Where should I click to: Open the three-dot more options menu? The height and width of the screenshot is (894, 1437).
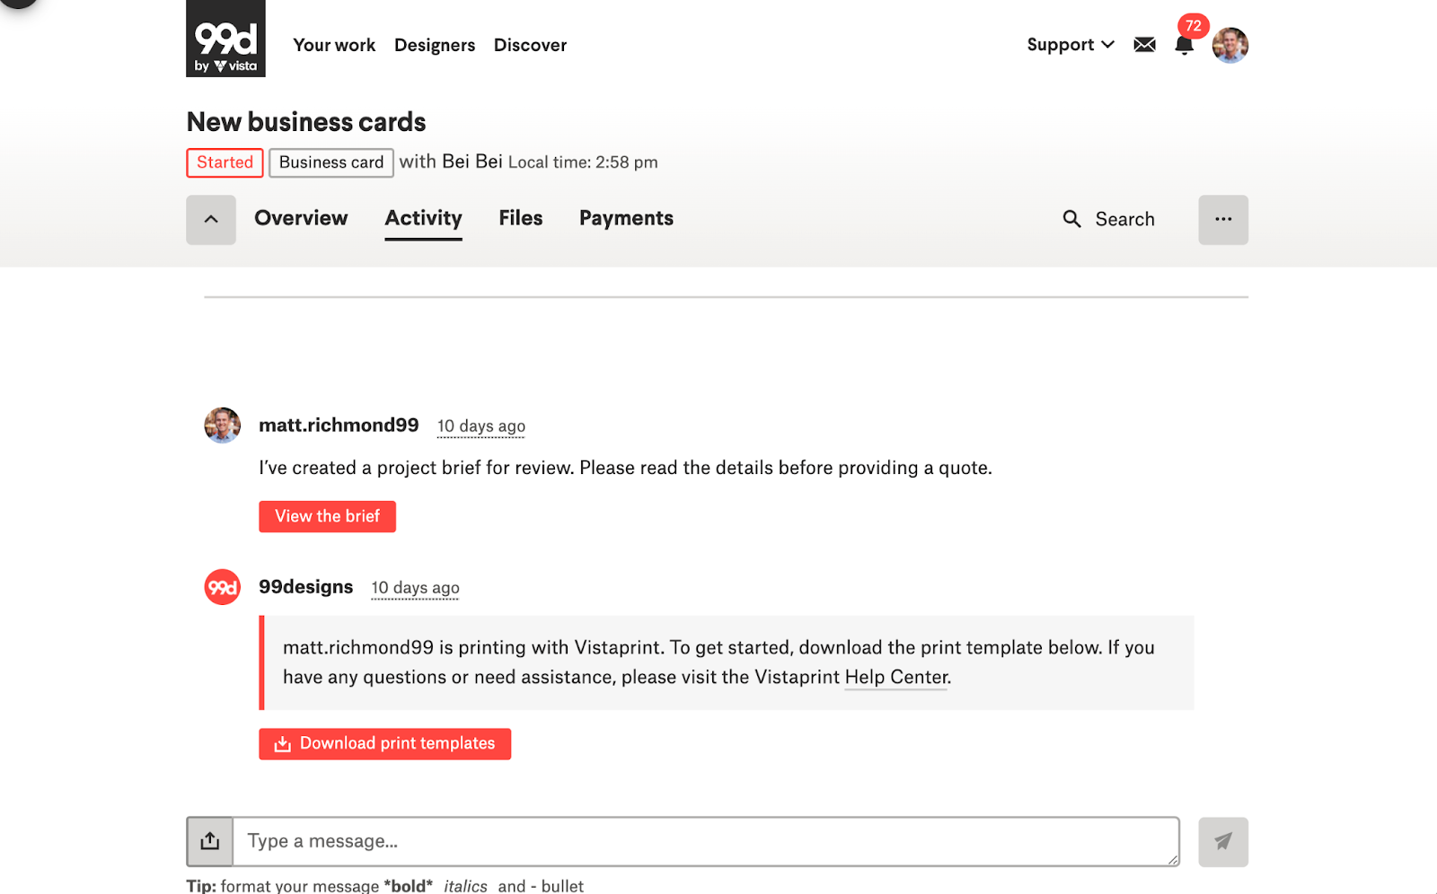coord(1222,220)
